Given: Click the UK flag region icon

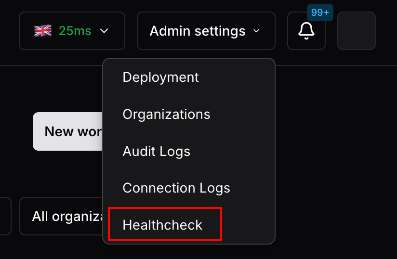Looking at the screenshot, I should pos(43,31).
